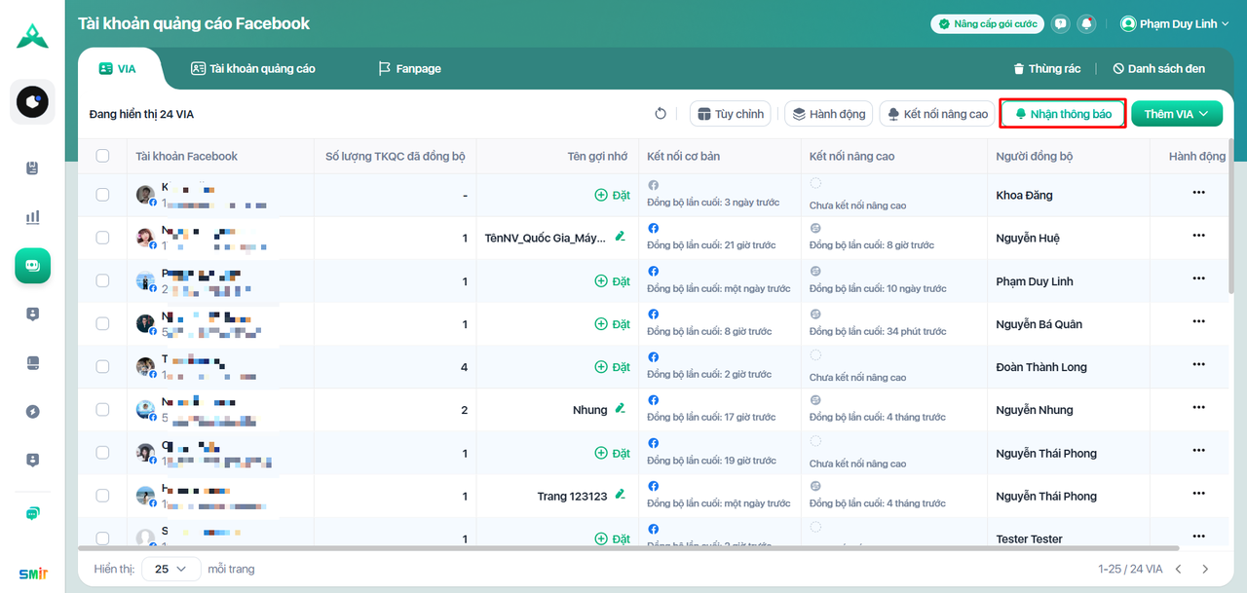Viewport: 1247px width, 593px height.
Task: Click the horizontal scrollbar under the table
Action: pyautogui.click(x=623, y=548)
